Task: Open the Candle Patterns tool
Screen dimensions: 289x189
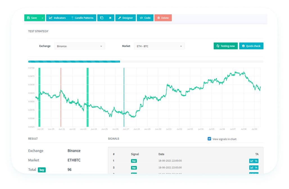Action: [72, 18]
